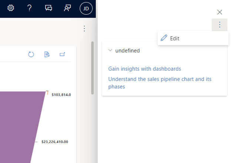View records using the document icon

click(47, 54)
